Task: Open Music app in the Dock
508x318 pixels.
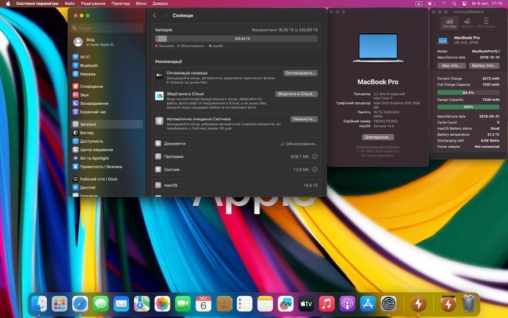Action: tap(326, 304)
